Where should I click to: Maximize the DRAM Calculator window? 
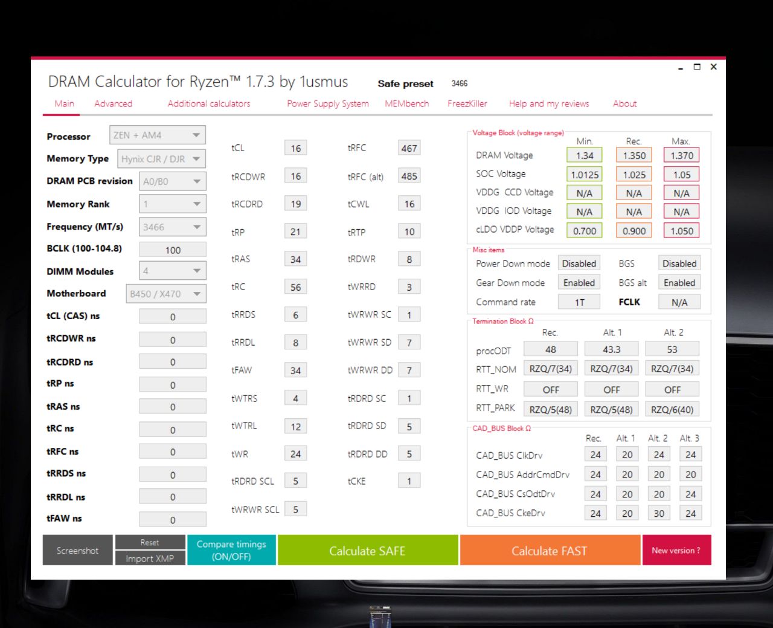697,67
